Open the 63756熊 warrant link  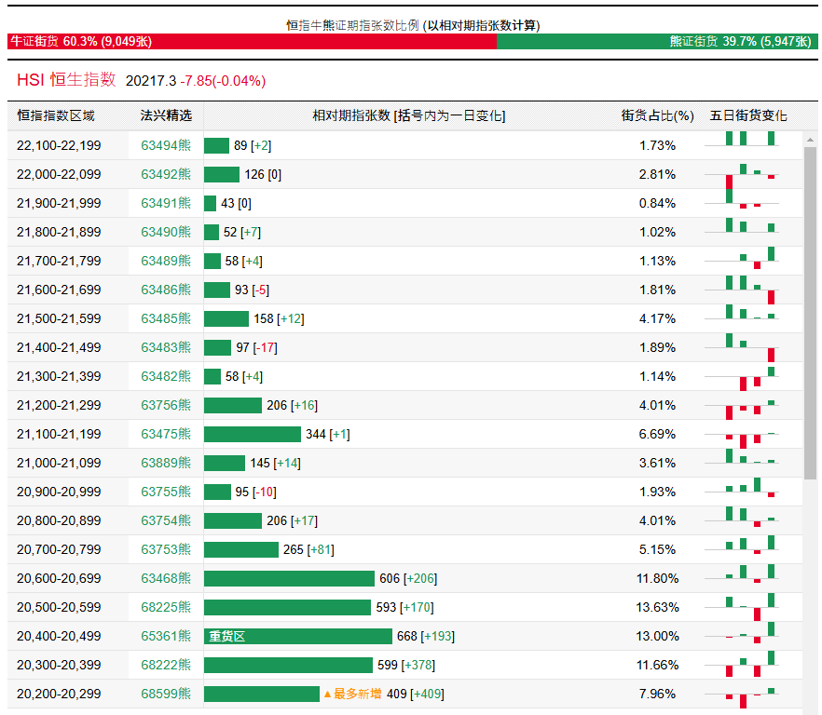(166, 405)
